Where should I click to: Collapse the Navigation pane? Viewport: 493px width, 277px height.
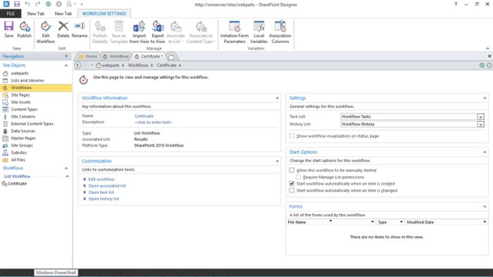[66, 56]
